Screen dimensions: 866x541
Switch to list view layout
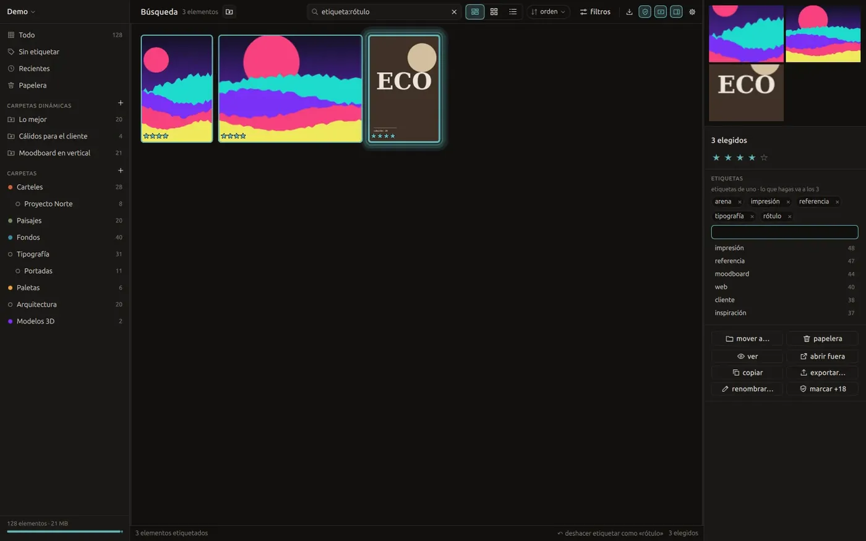[513, 12]
